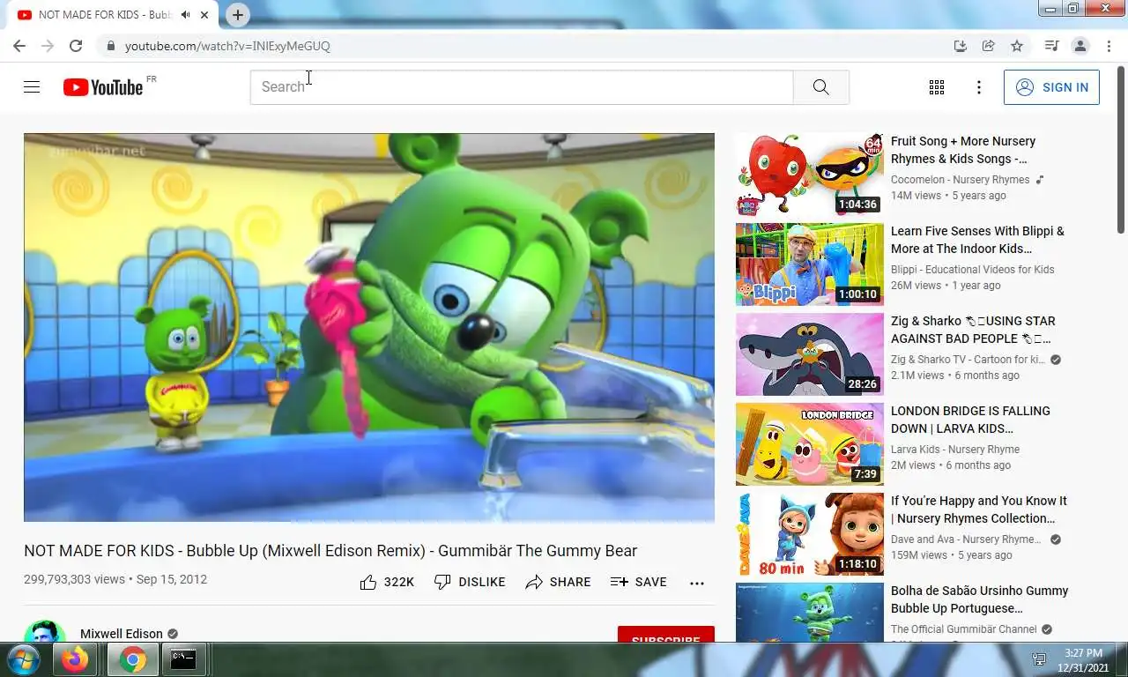The height and width of the screenshot is (677, 1128).
Task: Close the NOT MADE FOR KIDS tab
Action: pyautogui.click(x=204, y=15)
